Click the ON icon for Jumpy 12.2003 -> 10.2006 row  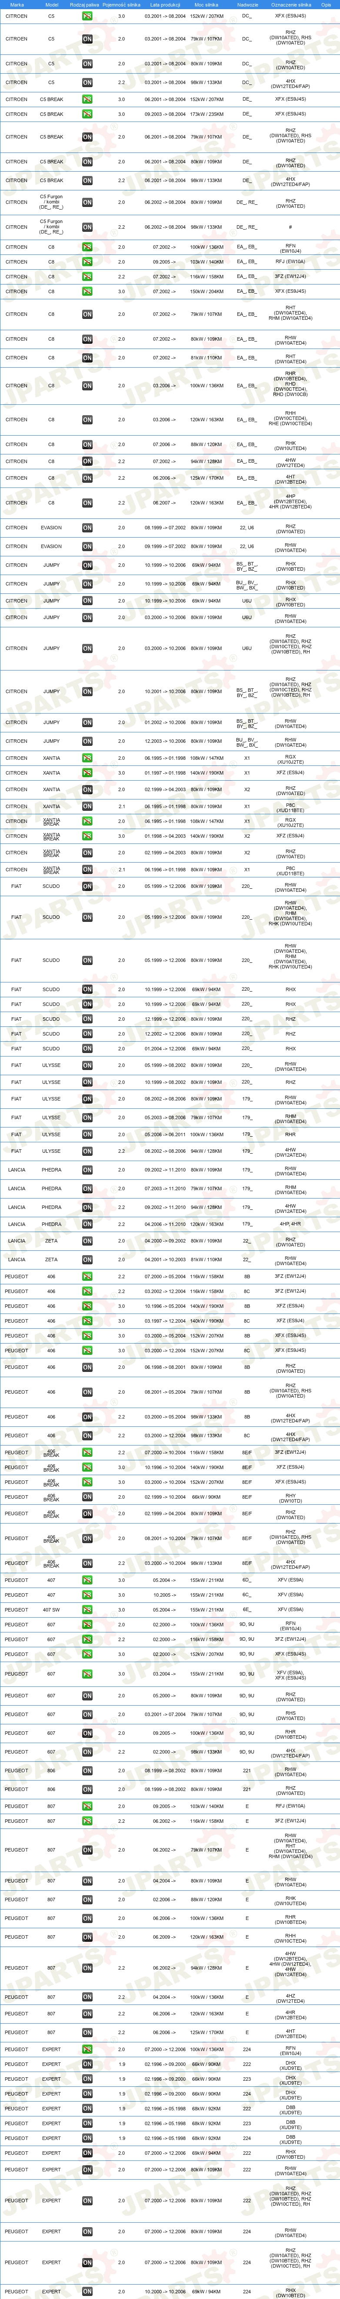87,742
